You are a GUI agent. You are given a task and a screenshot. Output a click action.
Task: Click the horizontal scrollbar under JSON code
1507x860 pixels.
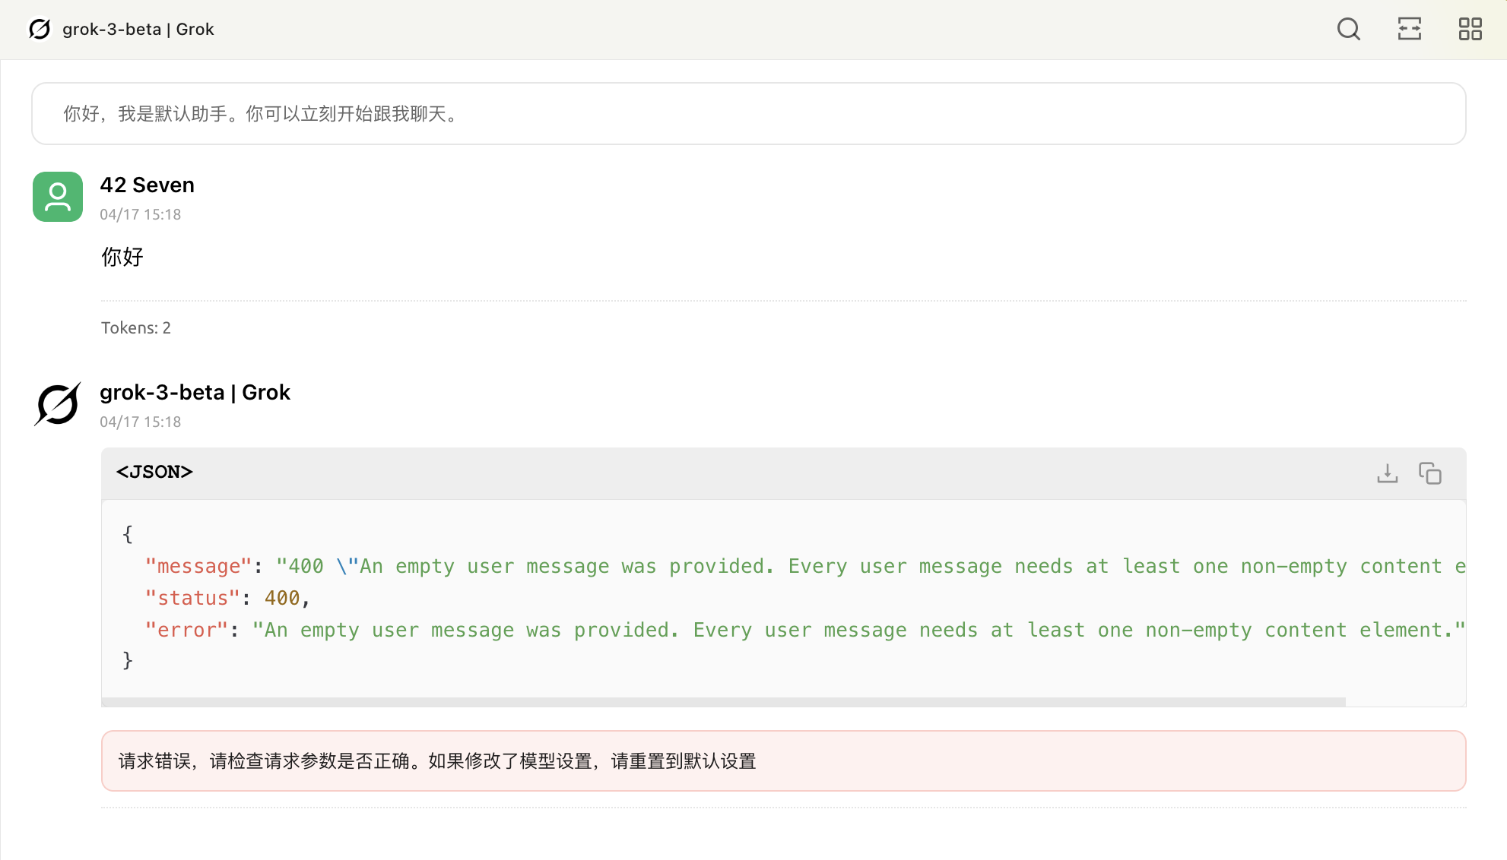coord(722,702)
